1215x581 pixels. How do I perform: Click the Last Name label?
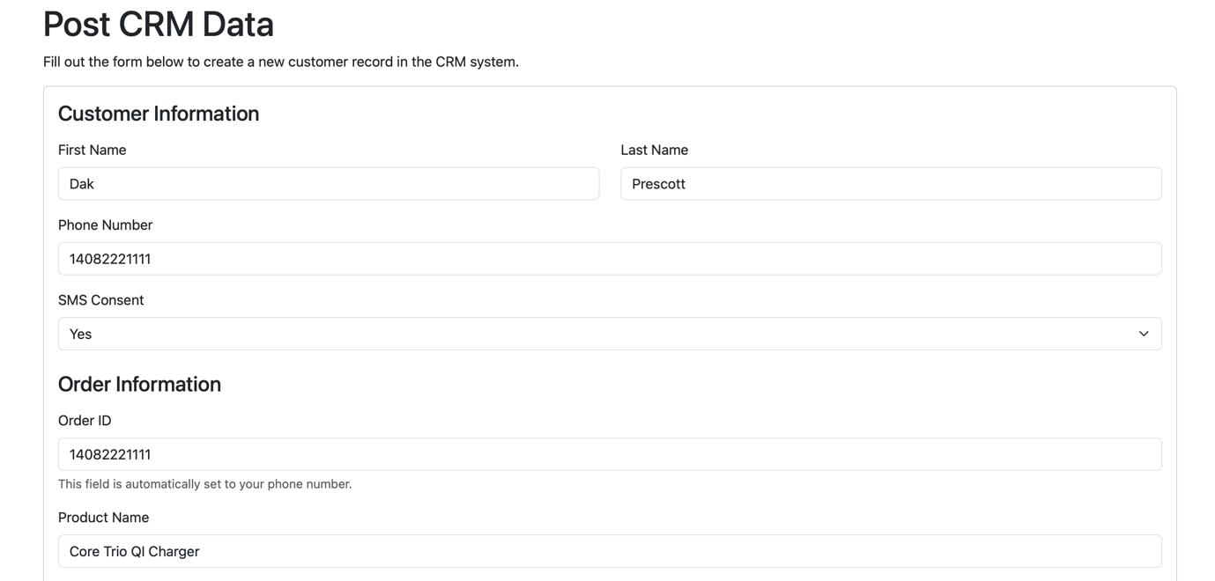[x=654, y=151]
